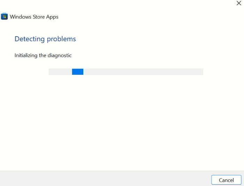244x186 pixels.
Task: Click the word 'Detecting' in the heading
Action: [x=29, y=39]
